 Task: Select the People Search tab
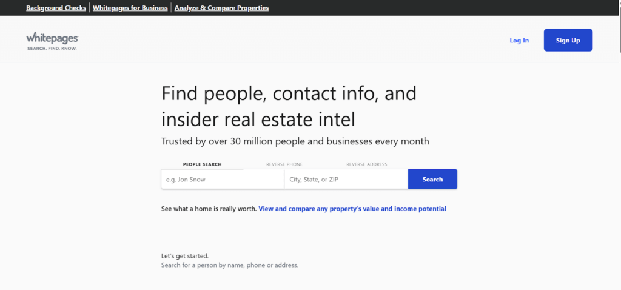click(203, 164)
